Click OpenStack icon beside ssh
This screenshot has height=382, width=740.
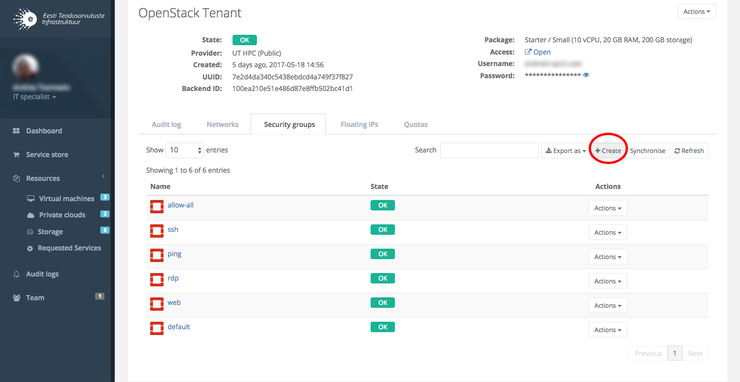pyautogui.click(x=157, y=230)
